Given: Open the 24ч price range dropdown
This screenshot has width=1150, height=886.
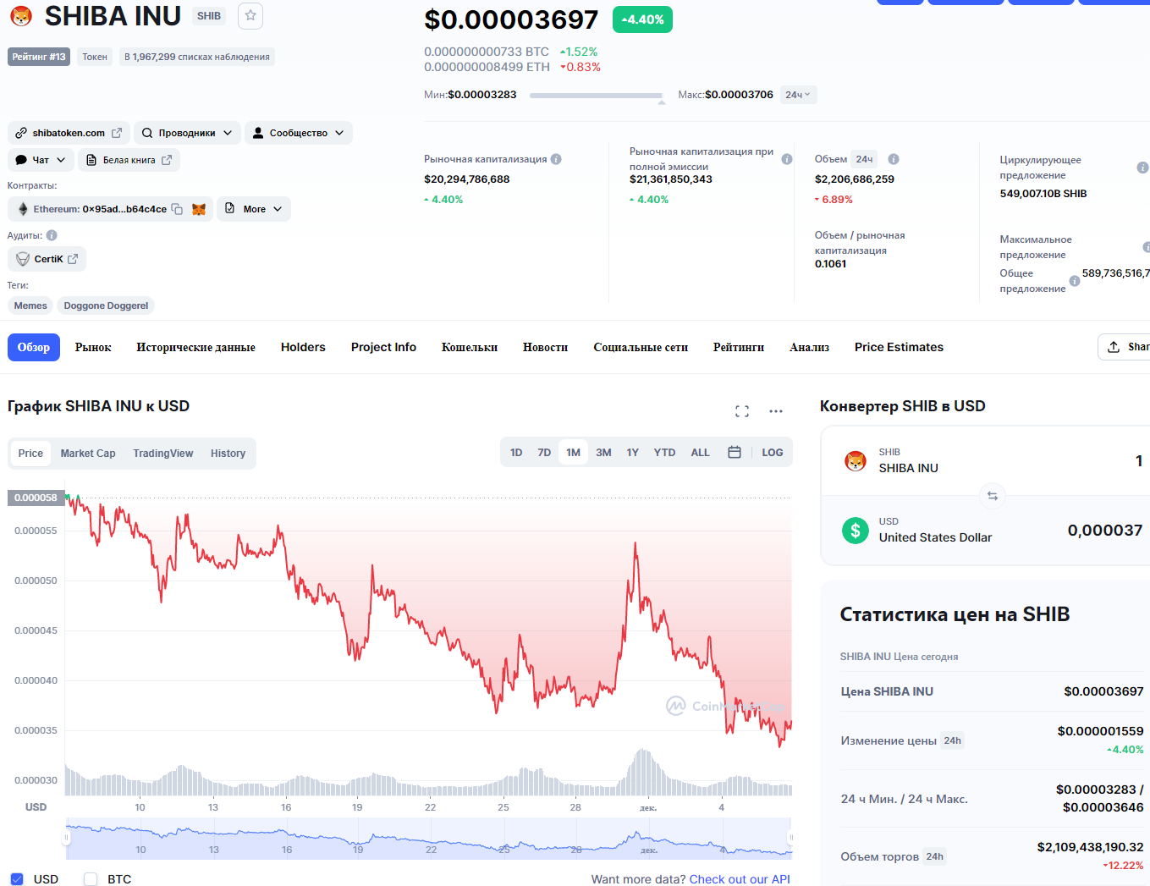Looking at the screenshot, I should click(x=798, y=95).
